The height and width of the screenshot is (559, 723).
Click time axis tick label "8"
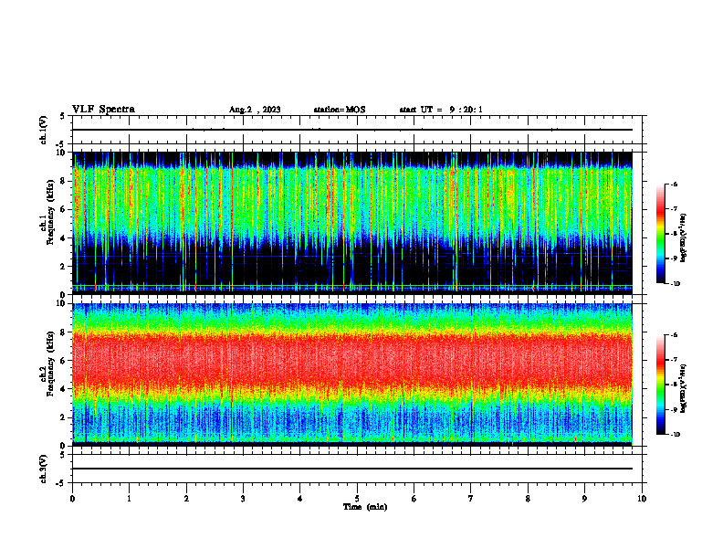tap(528, 499)
